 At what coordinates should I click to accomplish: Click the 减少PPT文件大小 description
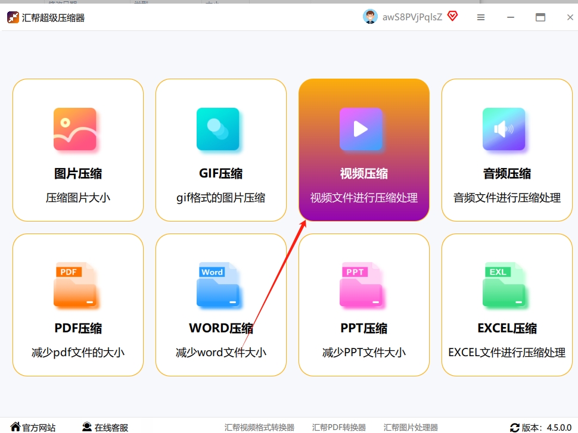364,353
